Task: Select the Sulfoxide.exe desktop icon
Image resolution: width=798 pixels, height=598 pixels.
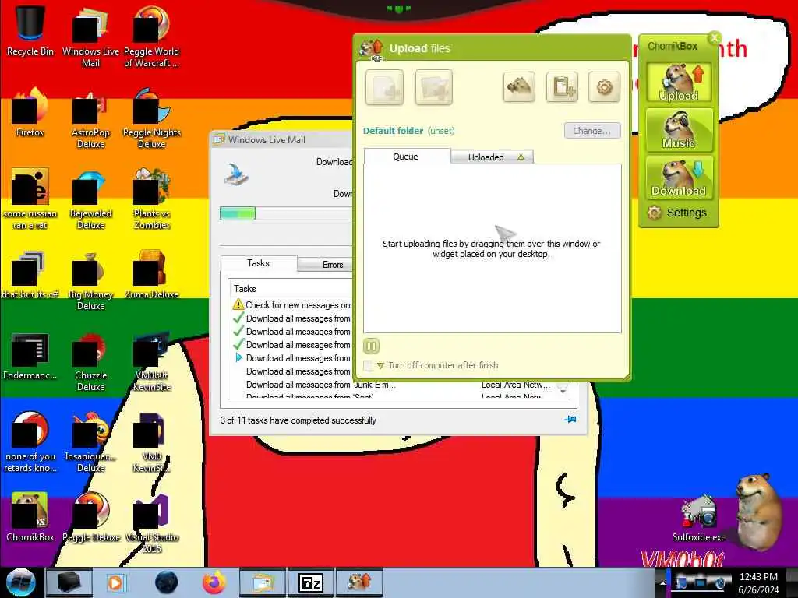Action: (699, 518)
